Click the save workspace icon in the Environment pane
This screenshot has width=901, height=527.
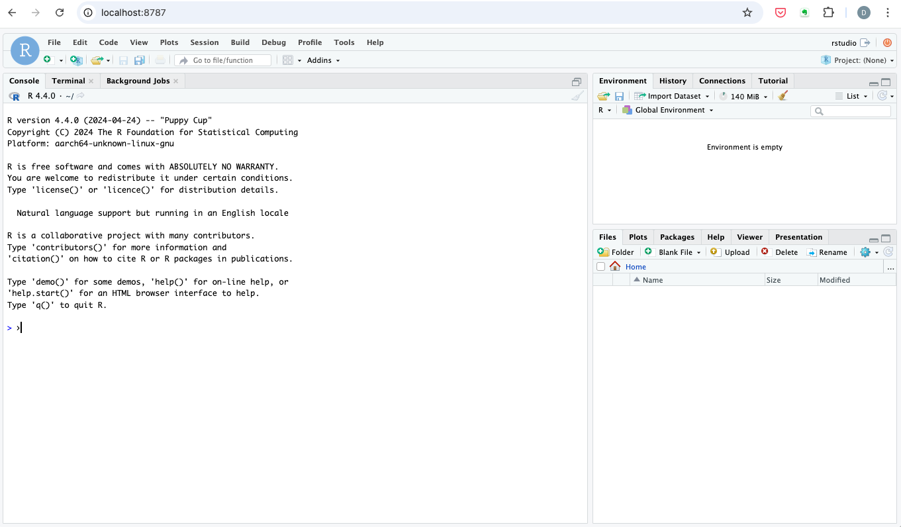[619, 96]
